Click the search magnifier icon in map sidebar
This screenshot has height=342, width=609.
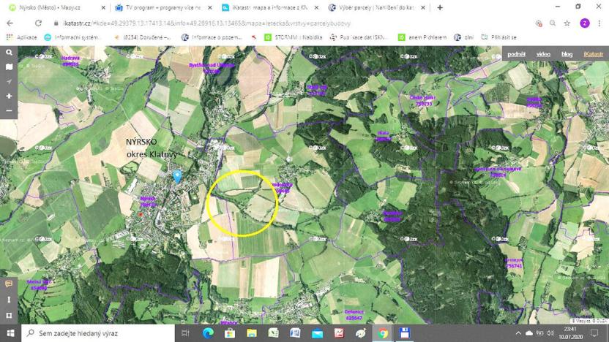[9, 53]
